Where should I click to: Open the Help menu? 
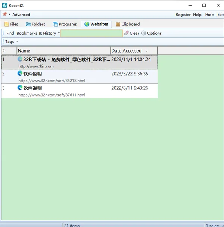197,15
